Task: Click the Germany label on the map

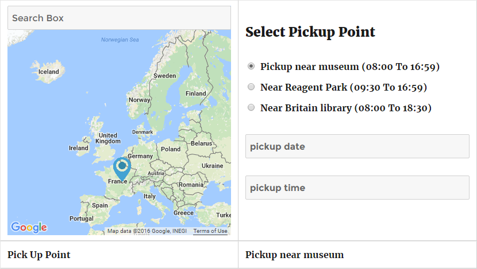Action: [x=140, y=156]
